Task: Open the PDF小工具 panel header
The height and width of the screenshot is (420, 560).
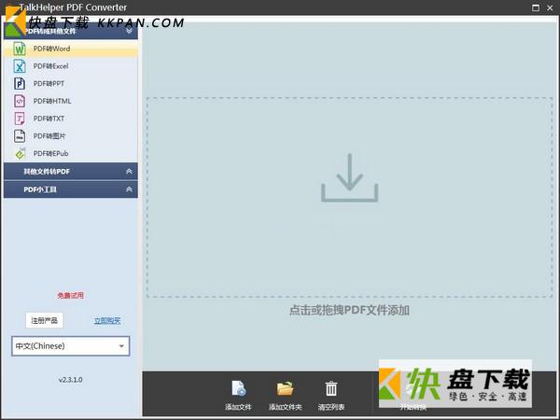Action: (x=71, y=189)
